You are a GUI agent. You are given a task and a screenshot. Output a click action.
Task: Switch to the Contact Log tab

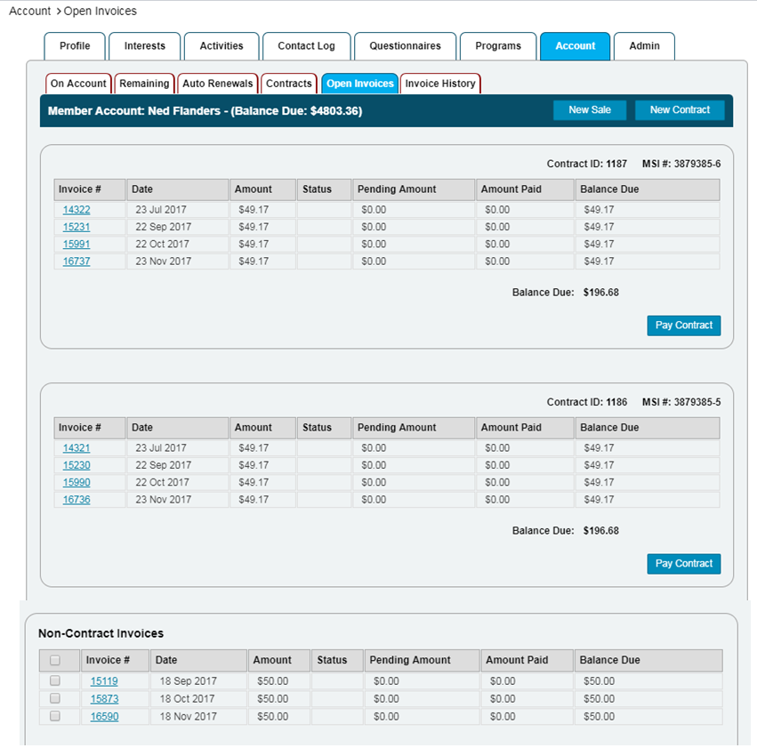306,46
